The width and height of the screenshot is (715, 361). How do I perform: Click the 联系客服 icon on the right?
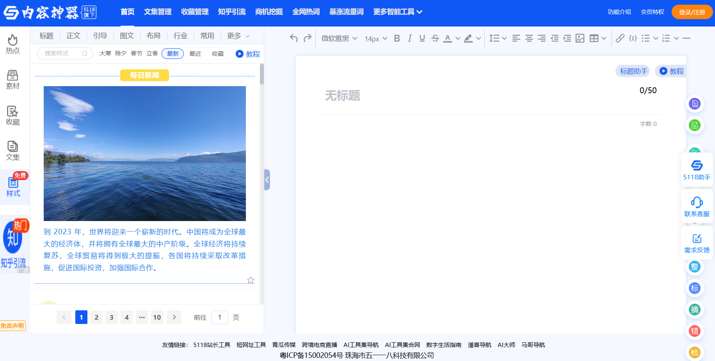[x=697, y=206]
